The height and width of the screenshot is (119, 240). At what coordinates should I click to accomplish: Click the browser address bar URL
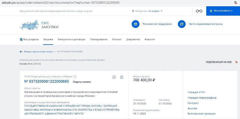coord(61,3)
